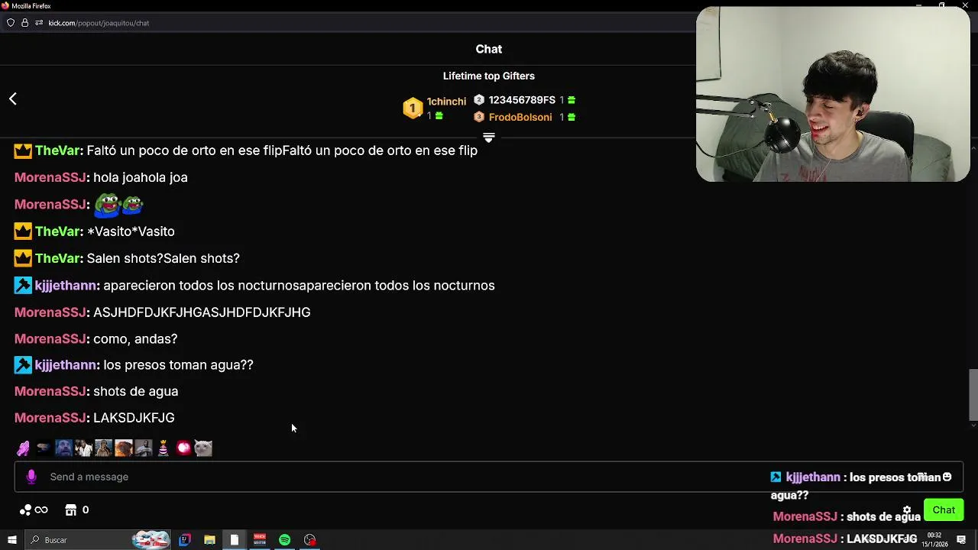View top gifter 1chinchi's profile
The height and width of the screenshot is (550, 978).
[446, 102]
